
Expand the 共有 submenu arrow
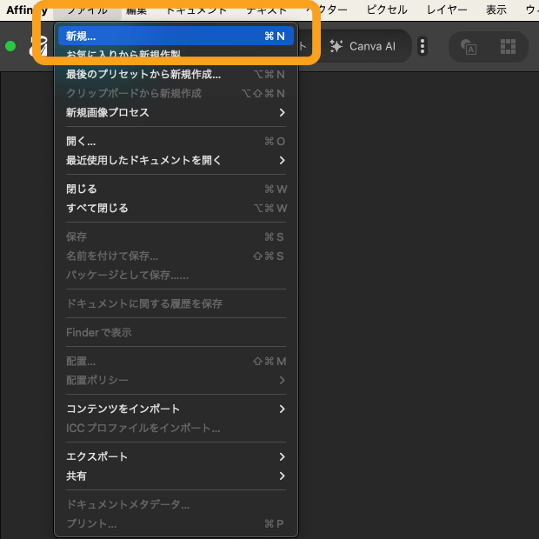coord(282,476)
